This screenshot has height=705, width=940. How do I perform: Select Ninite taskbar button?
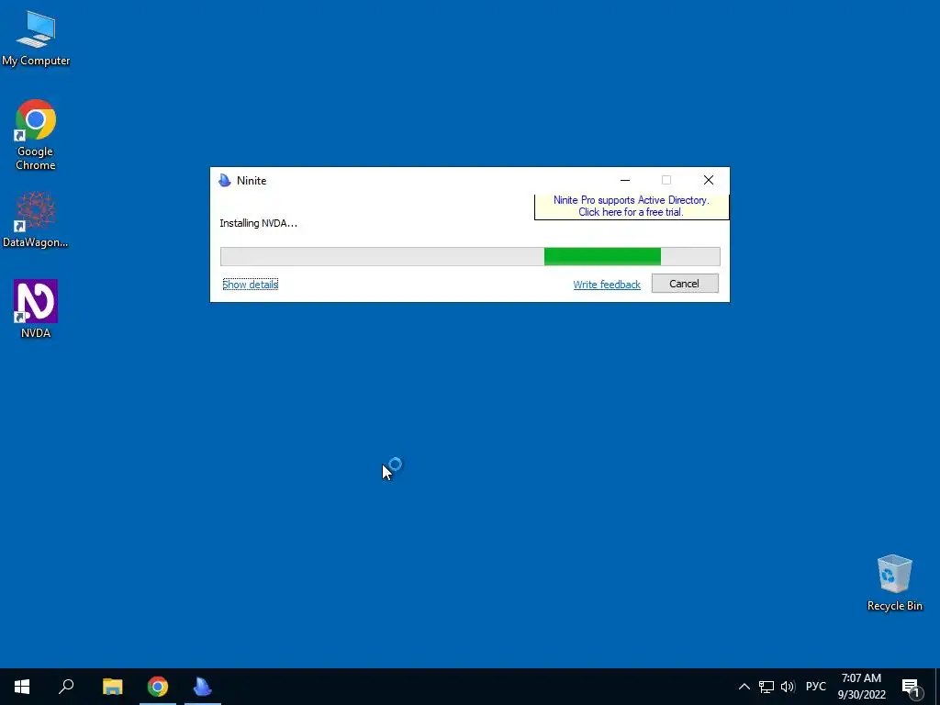coord(203,687)
